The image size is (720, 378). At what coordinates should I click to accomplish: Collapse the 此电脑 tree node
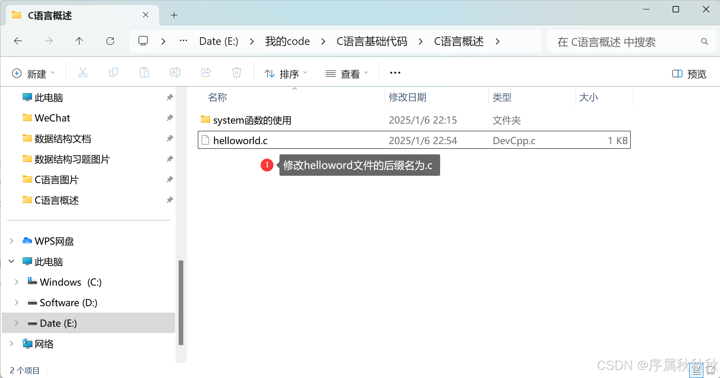[x=12, y=262]
